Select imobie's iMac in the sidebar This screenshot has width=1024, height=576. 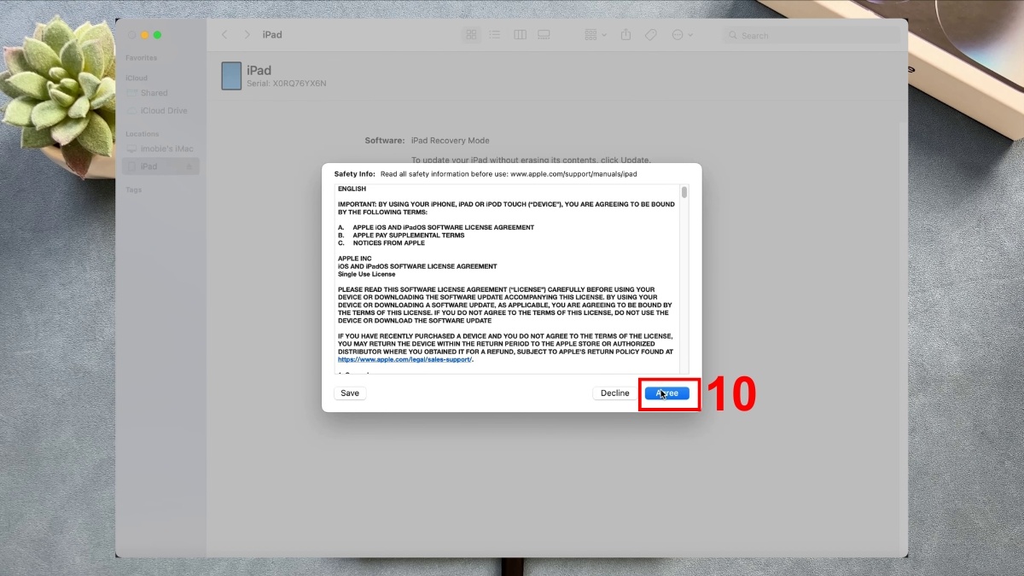pos(160,148)
